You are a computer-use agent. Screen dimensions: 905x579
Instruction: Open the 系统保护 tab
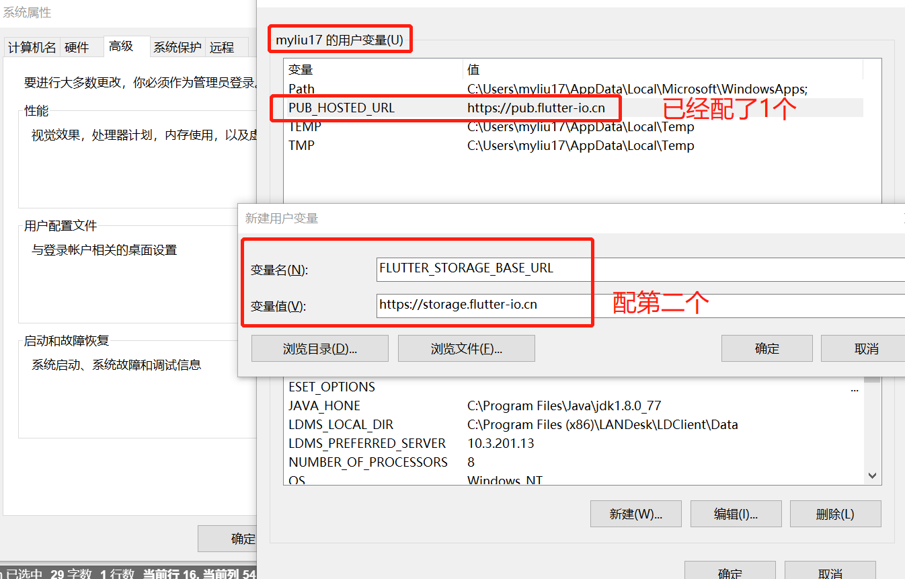(x=178, y=47)
